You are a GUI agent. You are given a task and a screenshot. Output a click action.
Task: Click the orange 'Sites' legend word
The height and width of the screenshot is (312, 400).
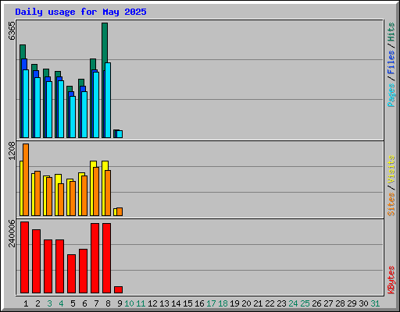click(x=391, y=204)
